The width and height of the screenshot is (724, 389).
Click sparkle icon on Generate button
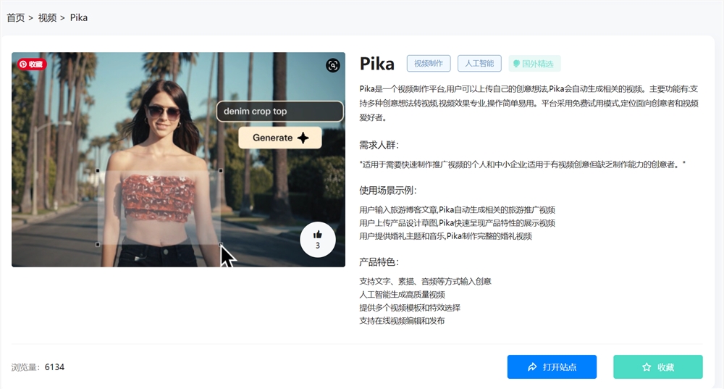pos(303,138)
